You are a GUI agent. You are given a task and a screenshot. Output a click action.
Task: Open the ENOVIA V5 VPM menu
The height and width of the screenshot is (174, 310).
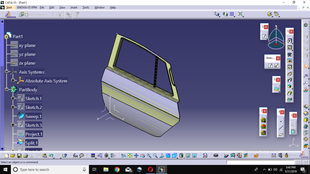tap(27, 8)
